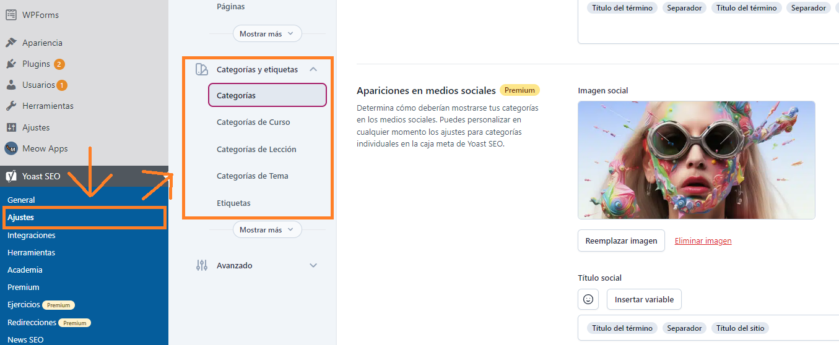Collapse the Categorías y etiquetas section
The width and height of the screenshot is (839, 345).
[313, 69]
